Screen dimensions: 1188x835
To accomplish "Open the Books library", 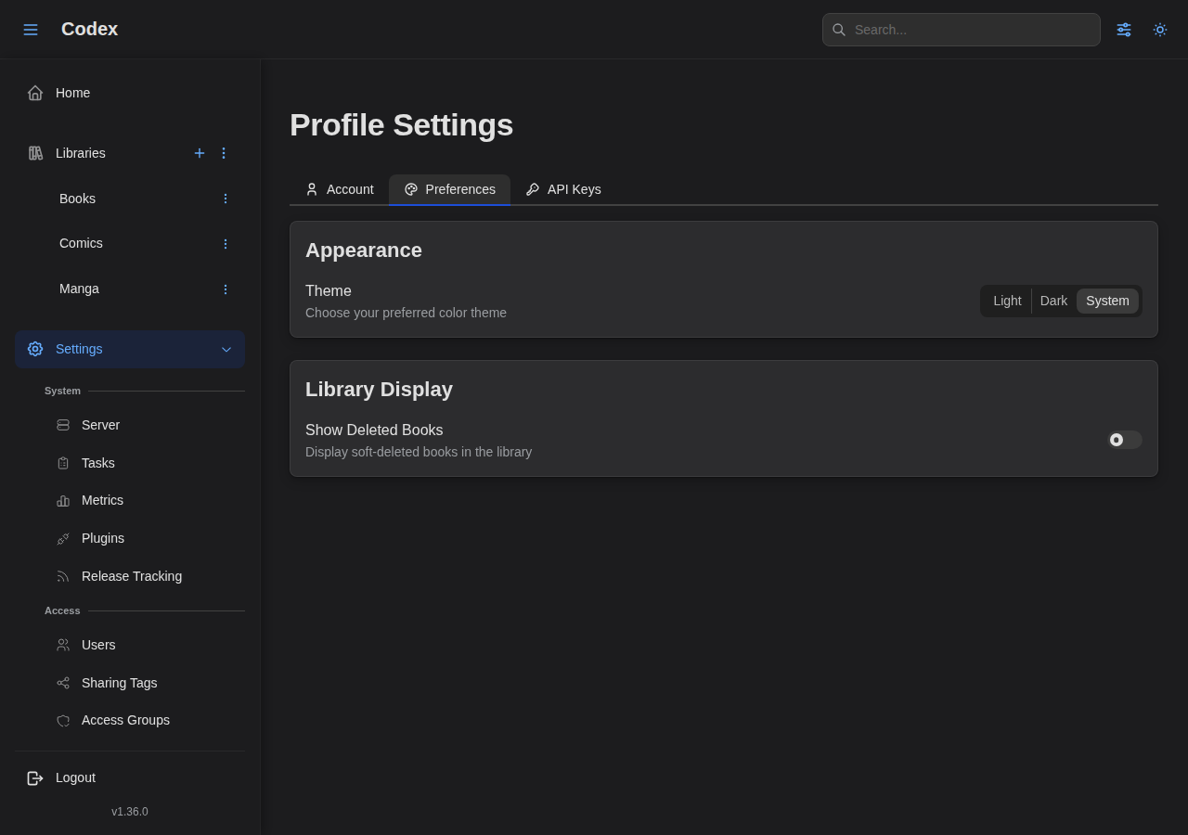I will tap(77, 199).
